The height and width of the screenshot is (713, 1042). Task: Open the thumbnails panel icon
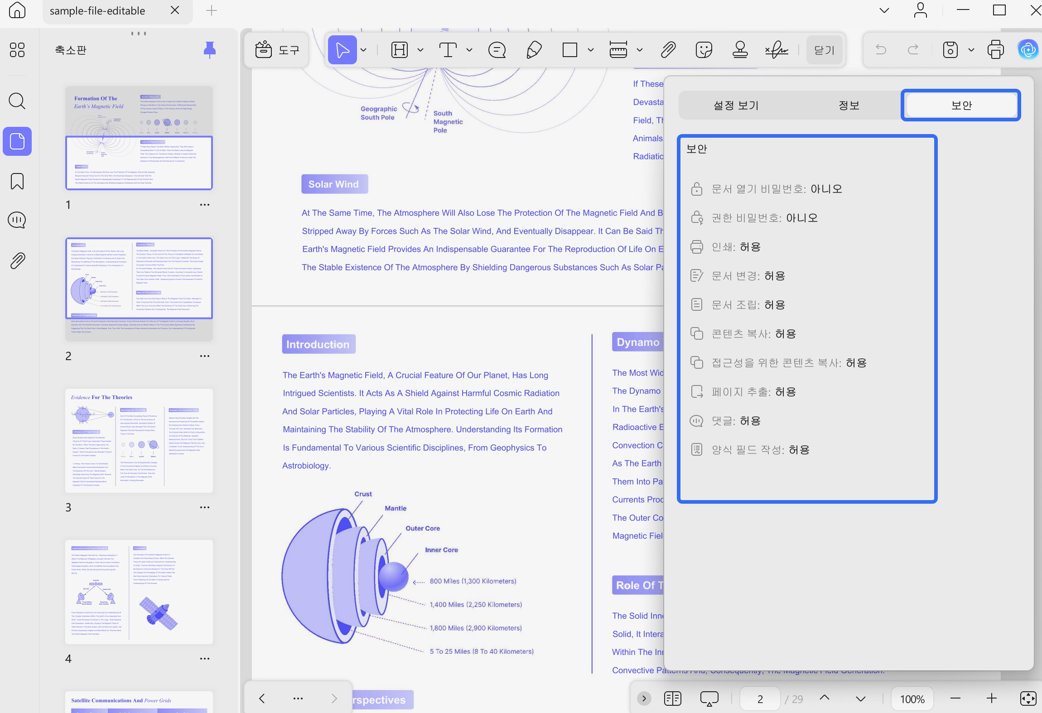click(17, 141)
